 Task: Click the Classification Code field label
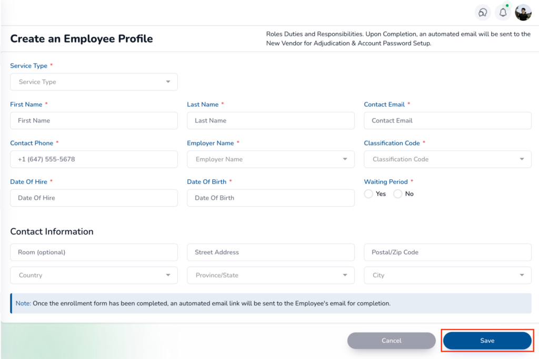(x=392, y=143)
